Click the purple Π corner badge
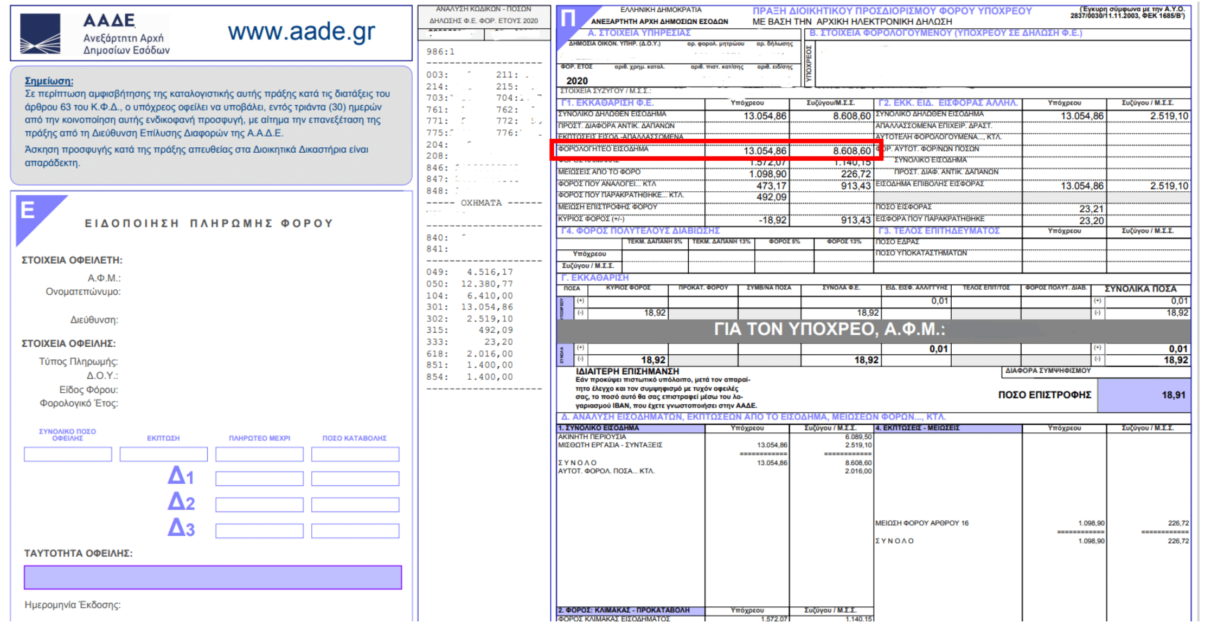This screenshot has height=642, width=1211. pos(569,18)
